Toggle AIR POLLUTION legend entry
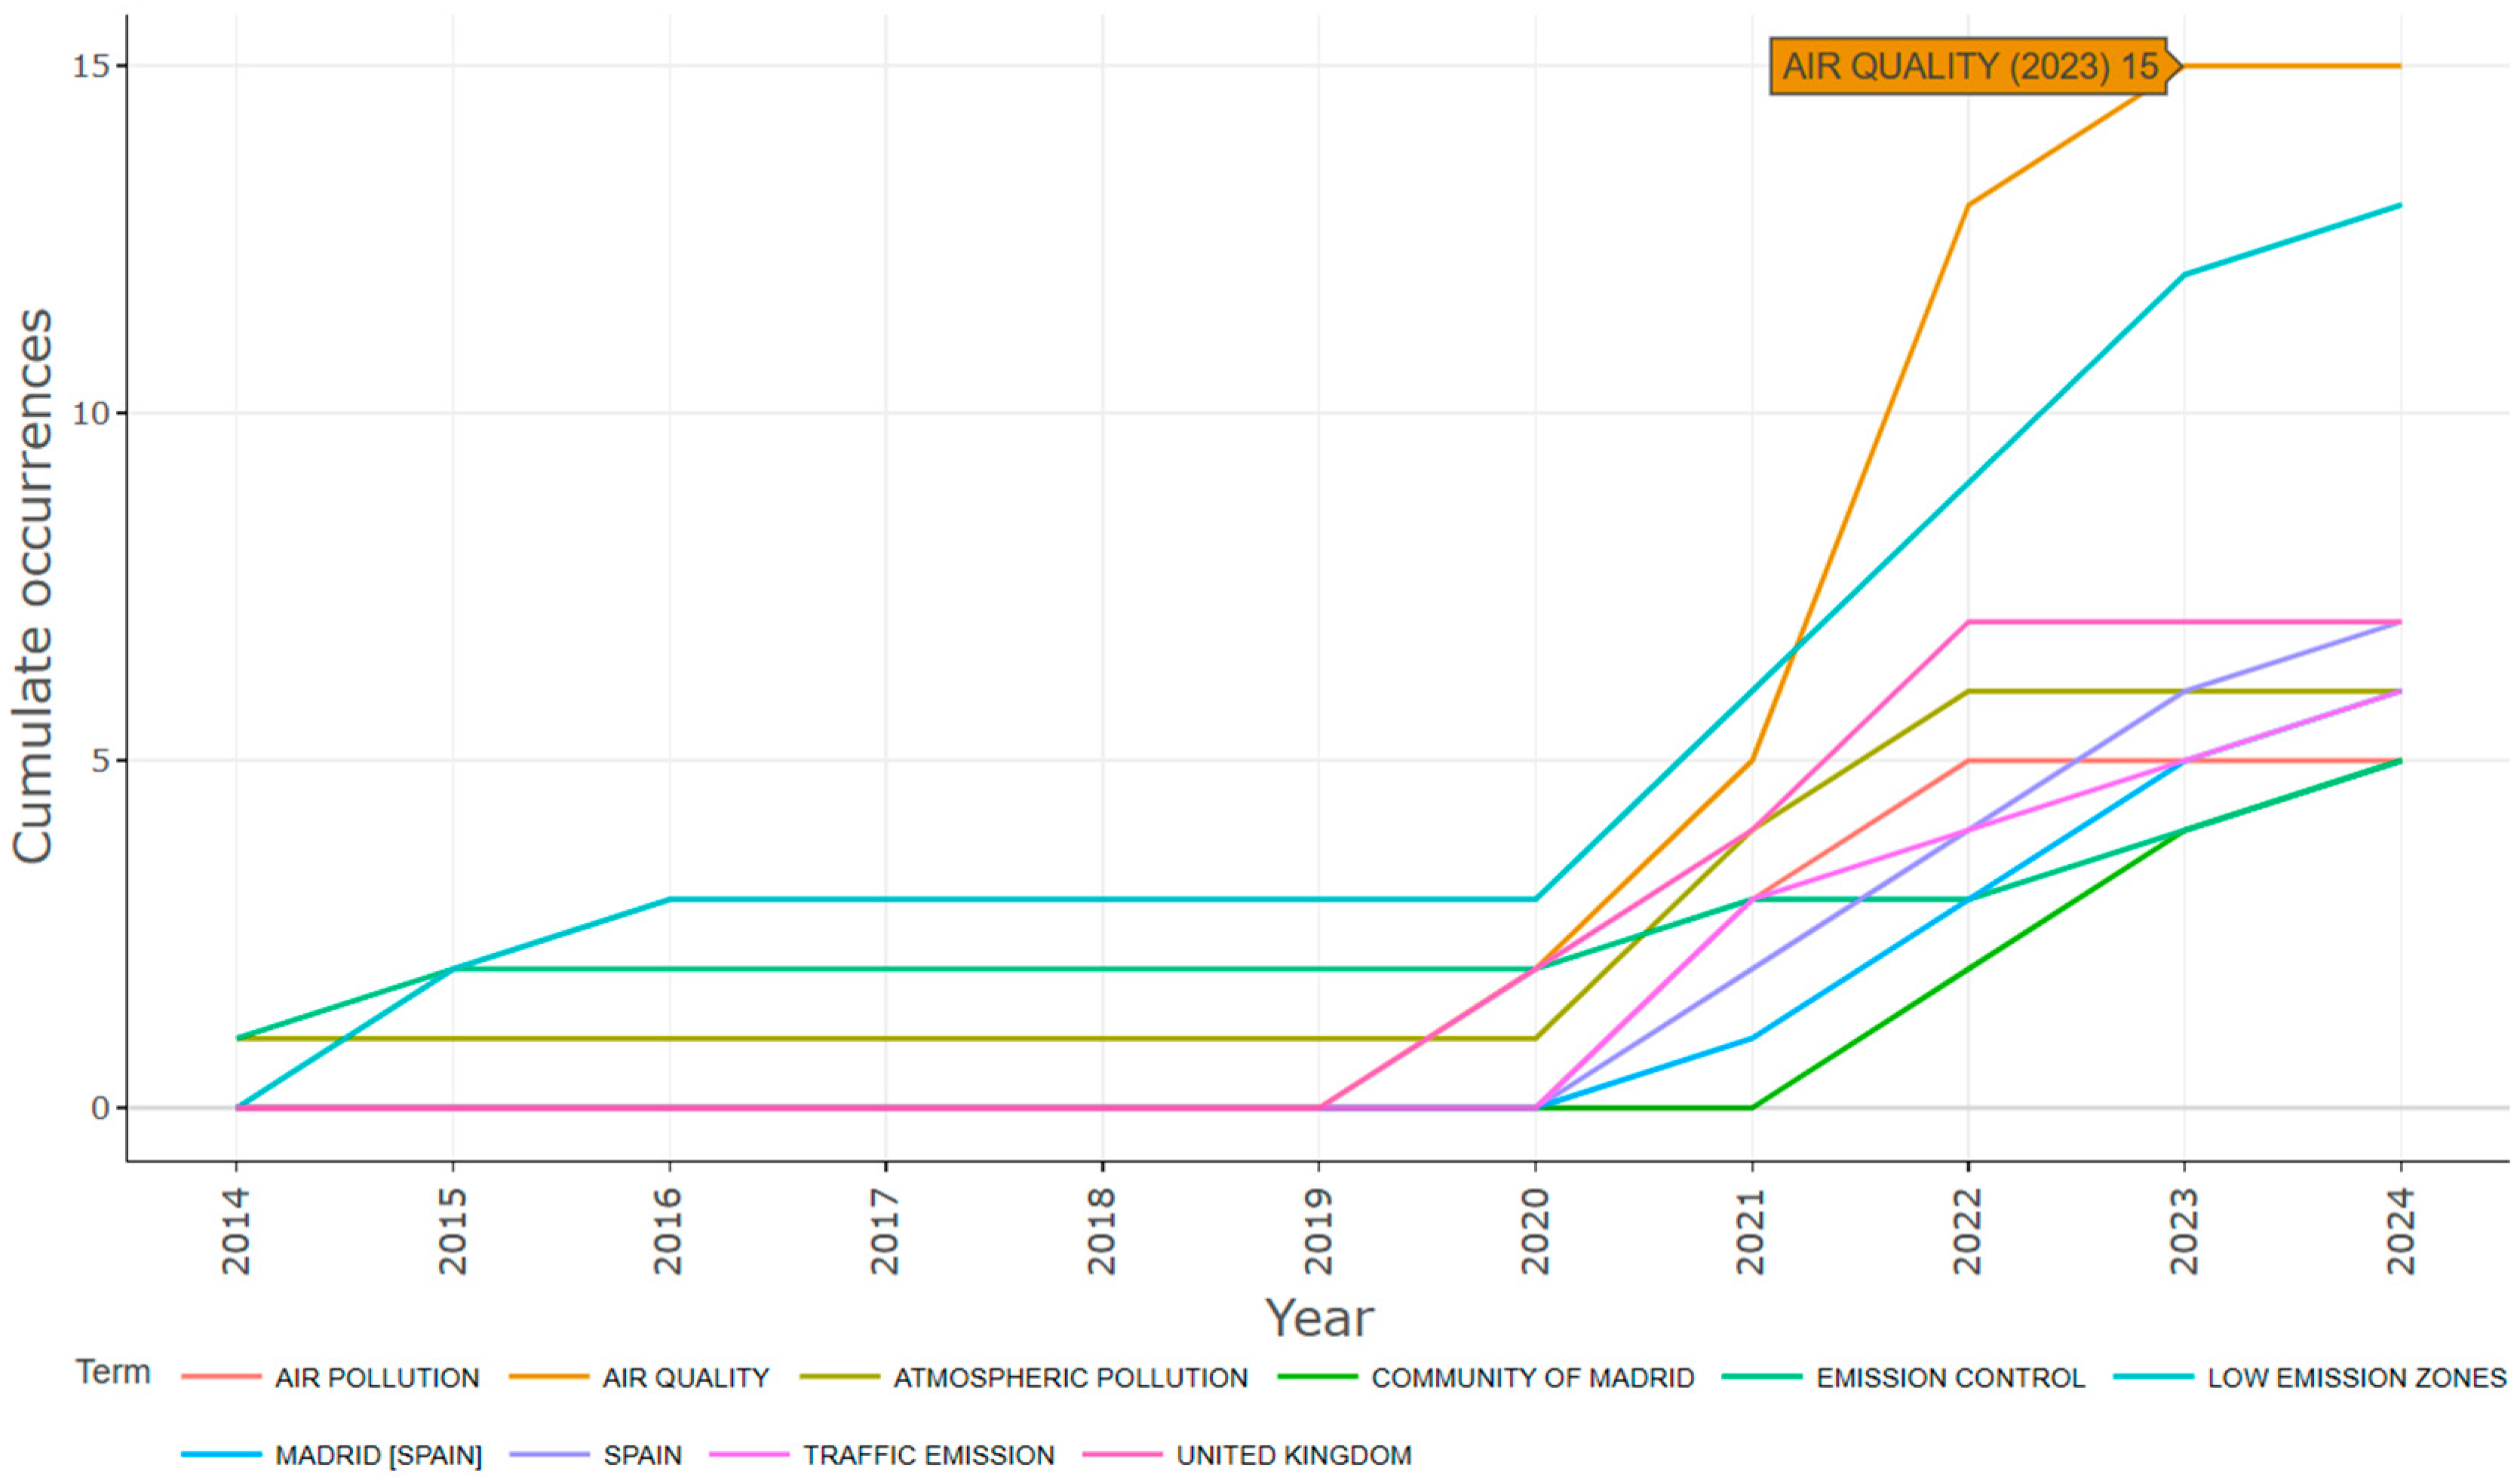 click(x=377, y=1378)
